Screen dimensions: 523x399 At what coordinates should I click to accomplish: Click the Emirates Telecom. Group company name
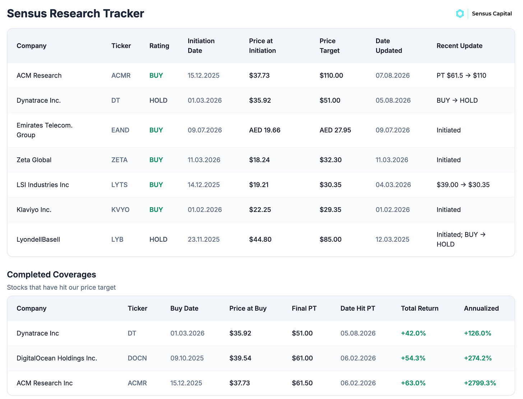(x=45, y=130)
